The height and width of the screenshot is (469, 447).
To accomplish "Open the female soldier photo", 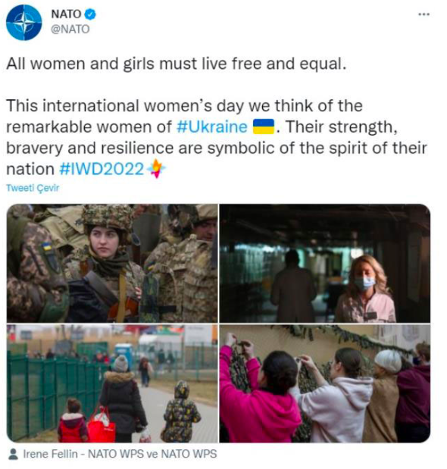I will point(112,263).
